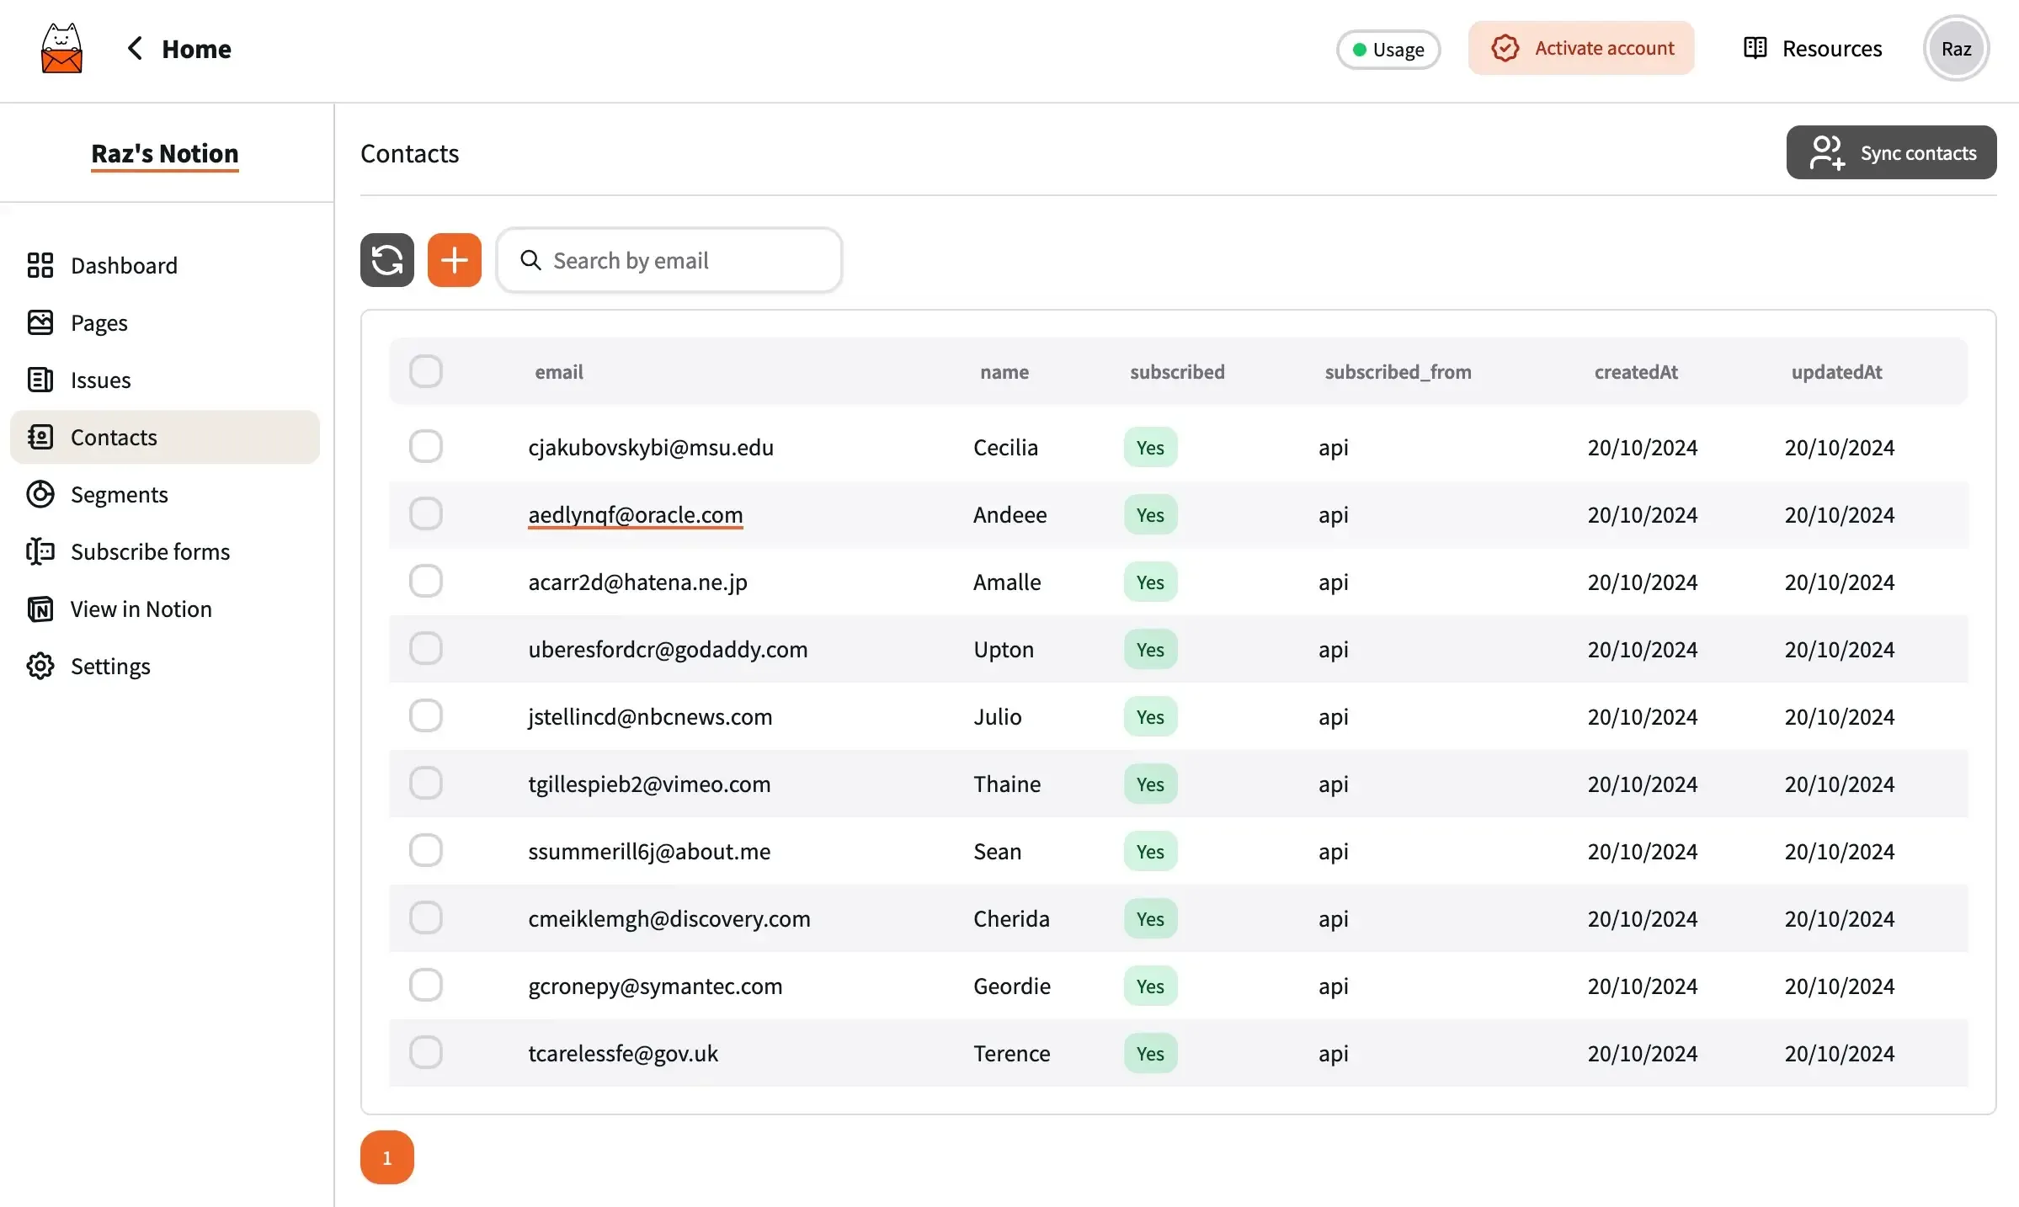Click the Search by email input field
Viewport: 2019px width, 1207px height.
[x=669, y=260]
